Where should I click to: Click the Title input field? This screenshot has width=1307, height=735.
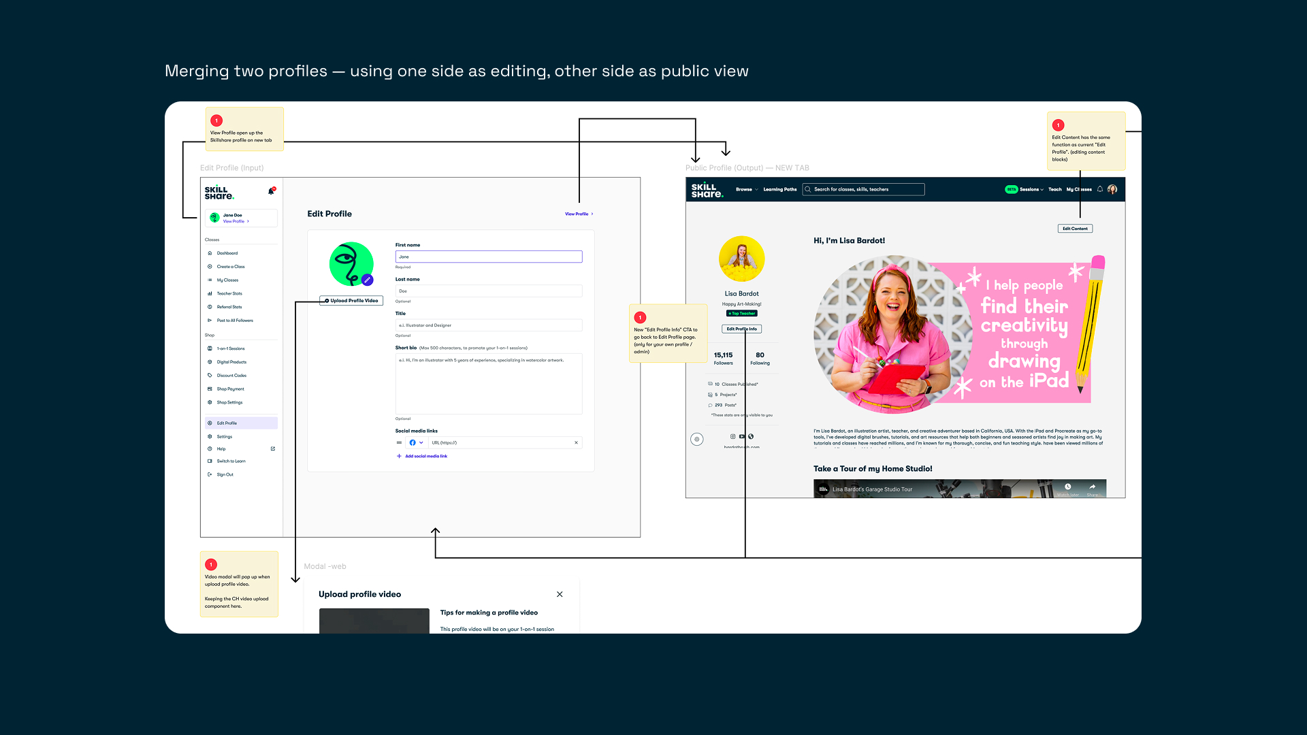coord(489,325)
